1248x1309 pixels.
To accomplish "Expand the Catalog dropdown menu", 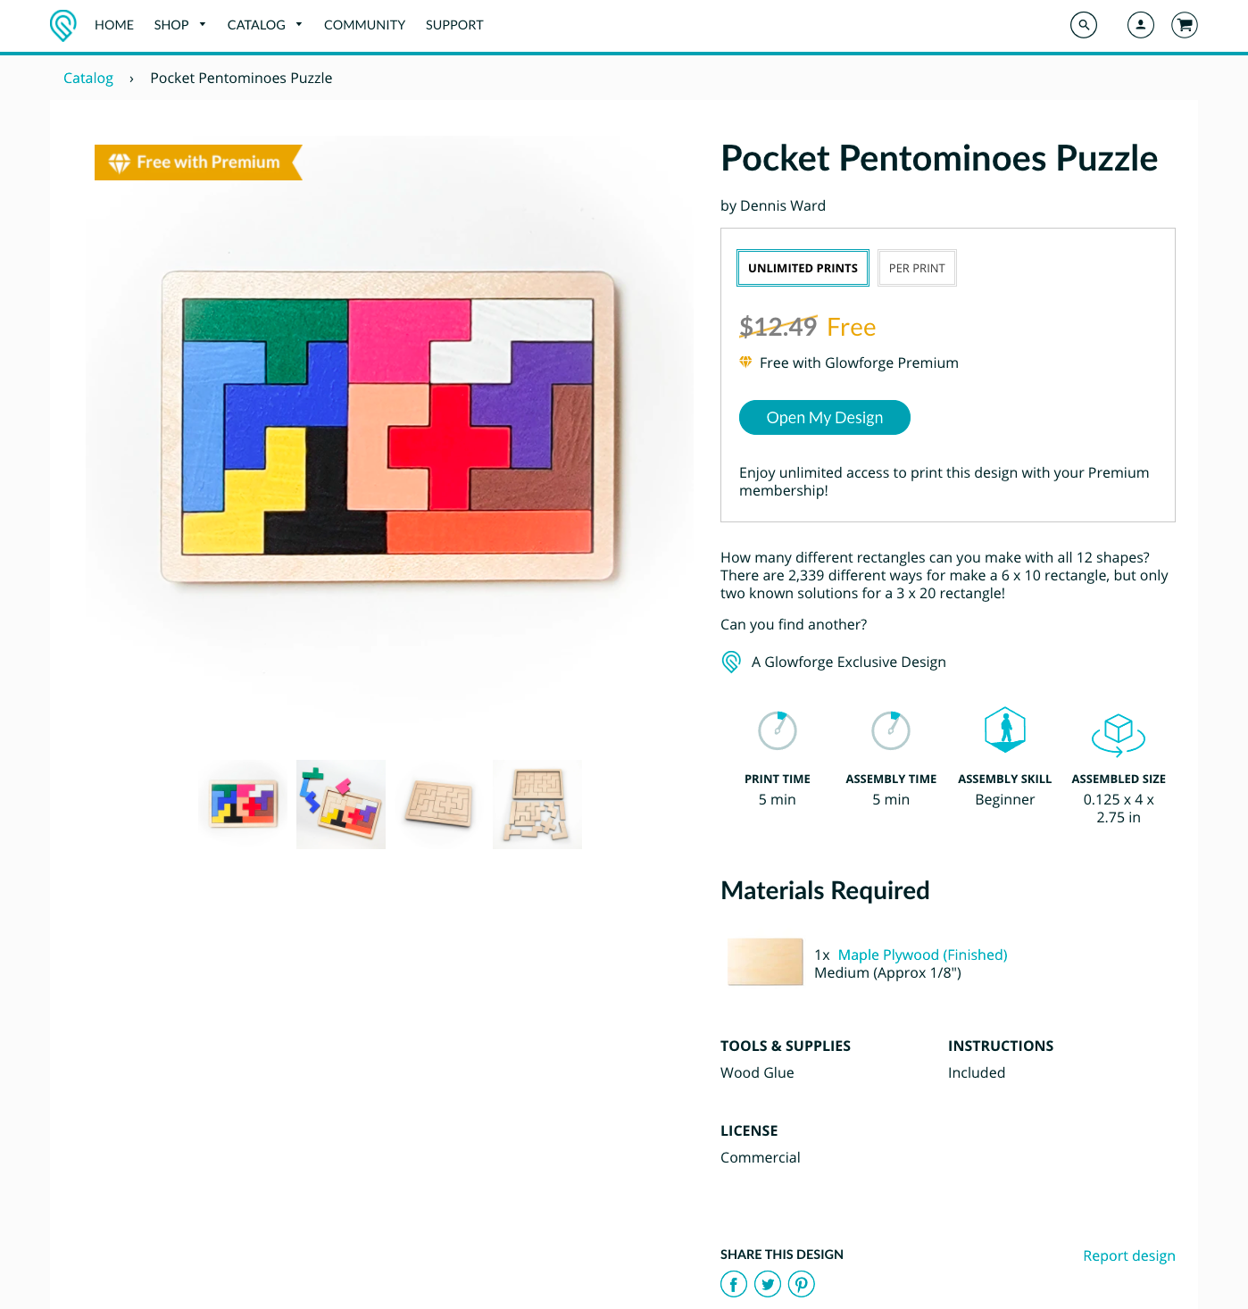I will 264,25.
